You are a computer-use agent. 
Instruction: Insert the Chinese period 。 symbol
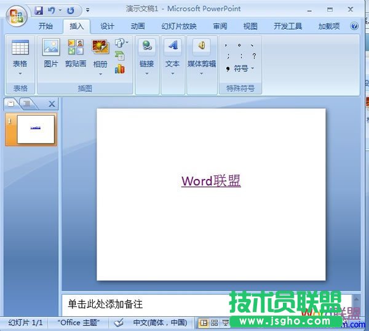pos(239,45)
